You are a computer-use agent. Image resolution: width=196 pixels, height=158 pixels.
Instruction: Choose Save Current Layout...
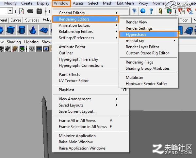(78, 111)
